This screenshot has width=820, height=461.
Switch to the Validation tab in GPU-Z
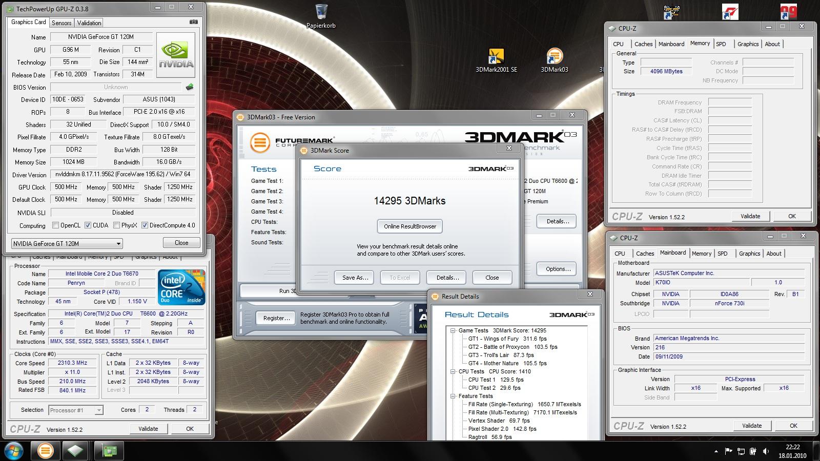[x=89, y=23]
